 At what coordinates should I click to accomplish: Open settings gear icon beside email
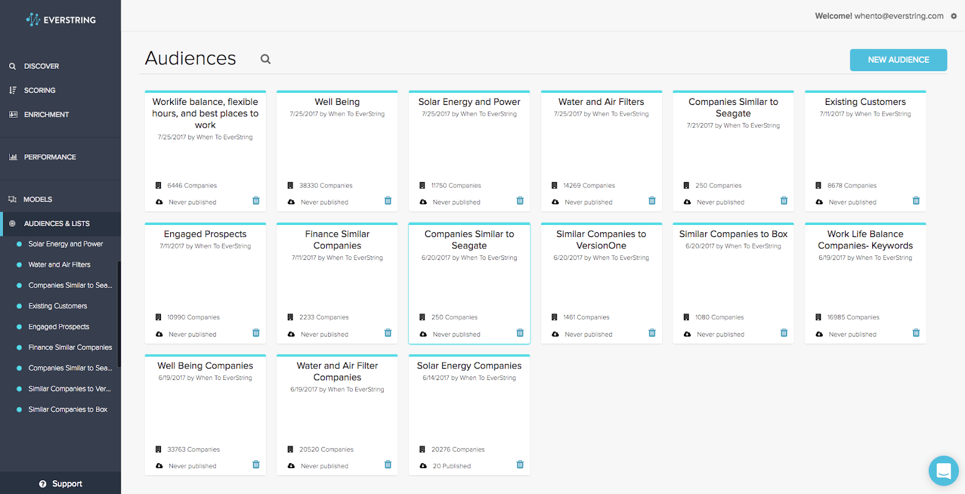click(x=954, y=16)
